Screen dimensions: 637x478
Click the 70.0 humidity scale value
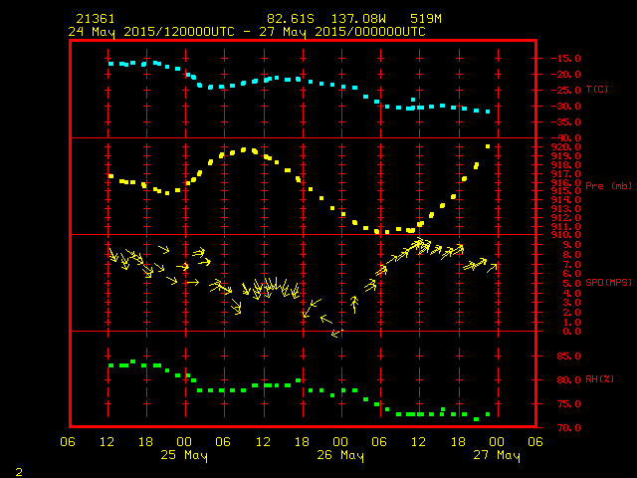(x=568, y=427)
